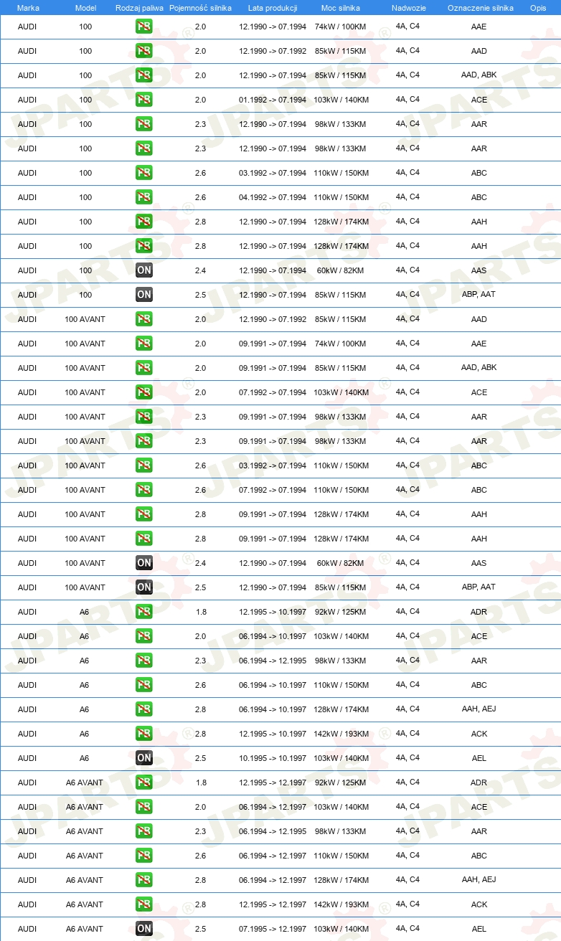Click 'AAH, AEJ' in the A6 row ending 10.1997
This screenshot has width=561, height=941.
click(x=478, y=709)
